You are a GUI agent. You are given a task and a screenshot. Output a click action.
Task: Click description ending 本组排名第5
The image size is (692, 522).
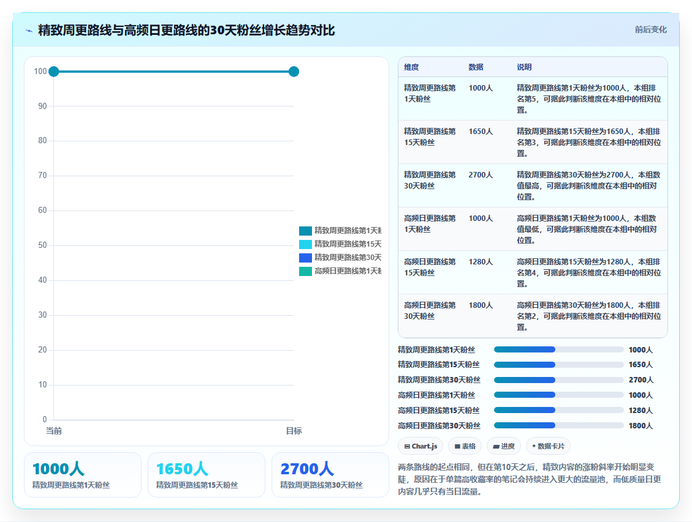point(589,99)
